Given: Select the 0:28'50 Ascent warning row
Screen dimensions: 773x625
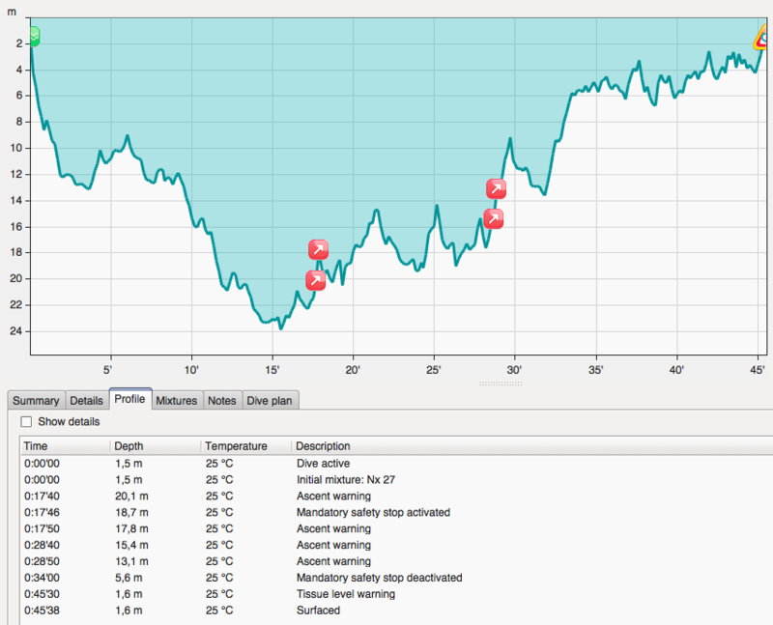Looking at the screenshot, I should 396,561.
